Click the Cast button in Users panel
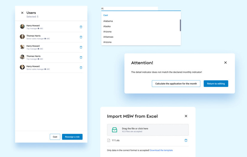This screenshot has width=247, height=157. point(55,137)
